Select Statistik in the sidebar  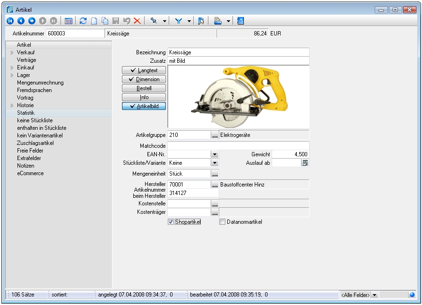click(26, 113)
